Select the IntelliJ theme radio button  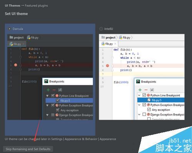(101, 29)
